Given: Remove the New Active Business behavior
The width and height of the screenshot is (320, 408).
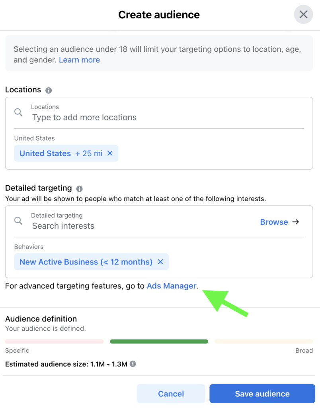Looking at the screenshot, I should [160, 262].
